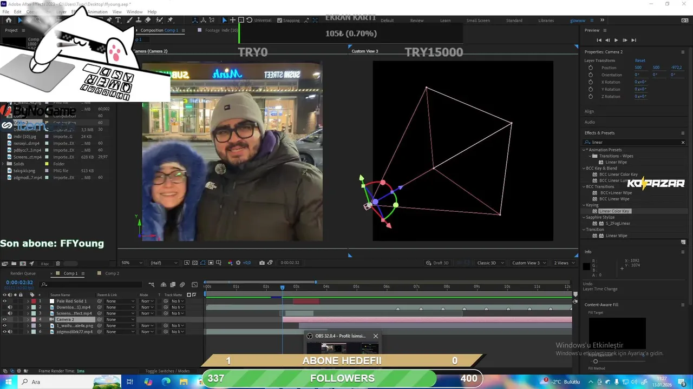The width and height of the screenshot is (693, 389).
Task: Toggle visibility of Camera 2 layer
Action: (4, 319)
